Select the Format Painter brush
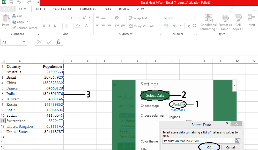The image size is (258, 150). click(14, 28)
